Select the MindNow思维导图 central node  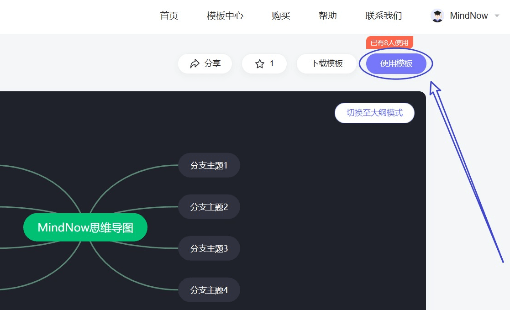click(x=85, y=227)
